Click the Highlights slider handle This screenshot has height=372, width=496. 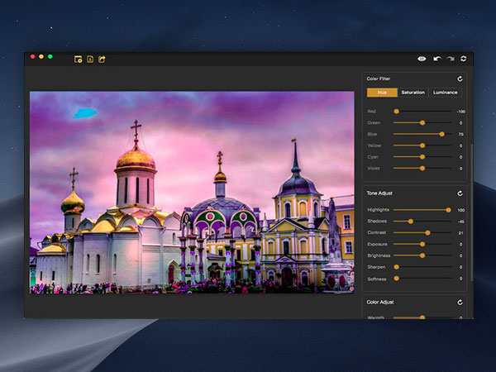(x=448, y=210)
